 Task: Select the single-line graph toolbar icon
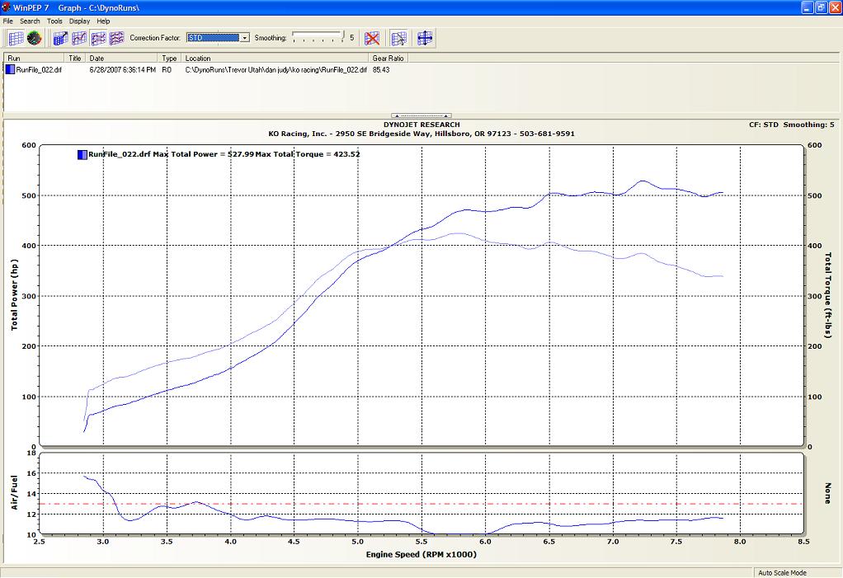click(79, 38)
